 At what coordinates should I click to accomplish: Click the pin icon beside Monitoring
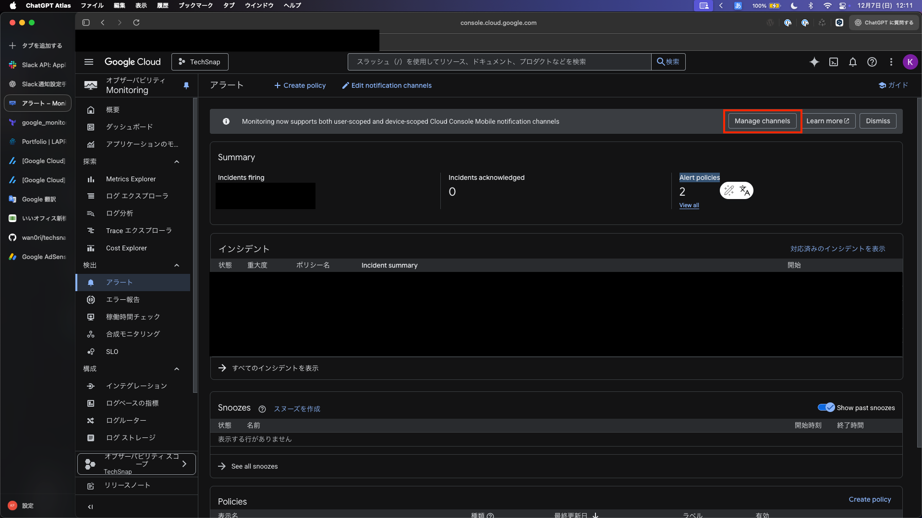[x=186, y=85]
